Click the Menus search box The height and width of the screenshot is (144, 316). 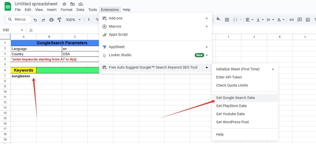pos(18,19)
